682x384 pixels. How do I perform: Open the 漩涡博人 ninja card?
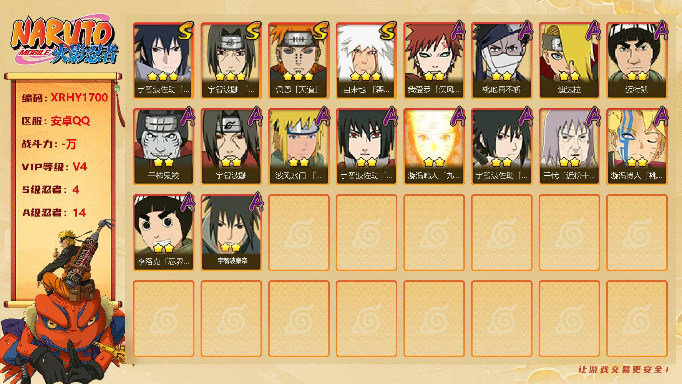tap(637, 146)
